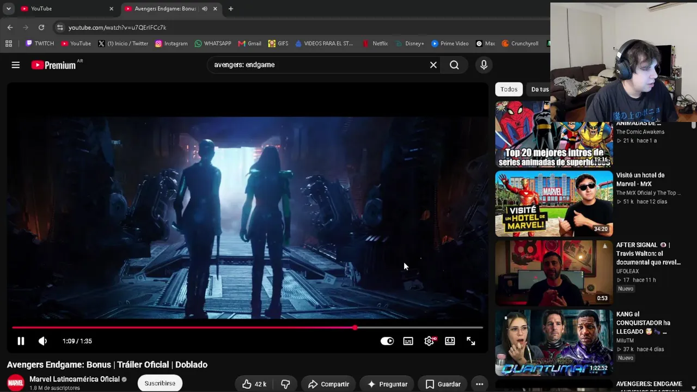Open the AFTER SIGNAL video thumbnail
The image size is (697, 392).
554,273
